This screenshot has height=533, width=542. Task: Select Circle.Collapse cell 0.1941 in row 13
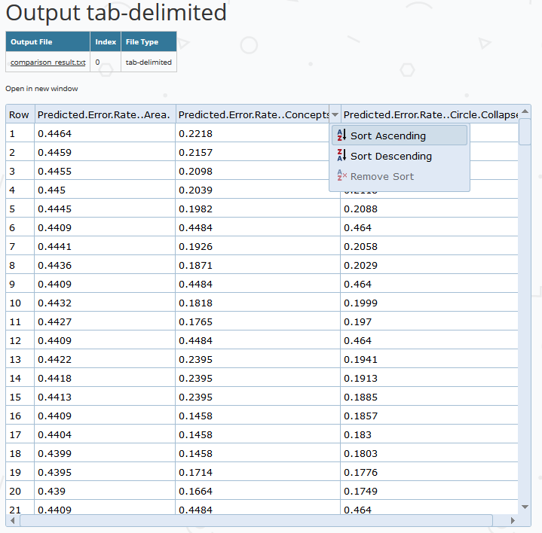pos(430,359)
